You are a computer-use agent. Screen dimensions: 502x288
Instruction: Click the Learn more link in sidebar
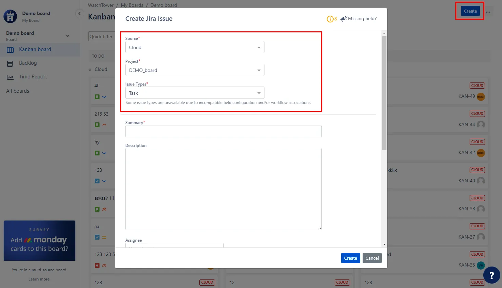[39, 279]
